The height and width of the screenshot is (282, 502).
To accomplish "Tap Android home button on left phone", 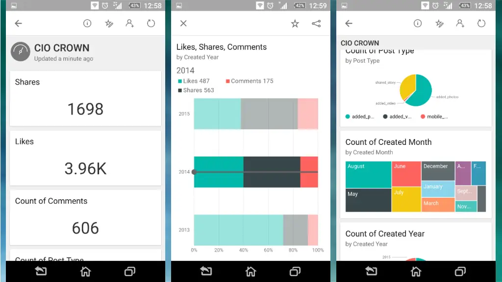I will (x=85, y=271).
